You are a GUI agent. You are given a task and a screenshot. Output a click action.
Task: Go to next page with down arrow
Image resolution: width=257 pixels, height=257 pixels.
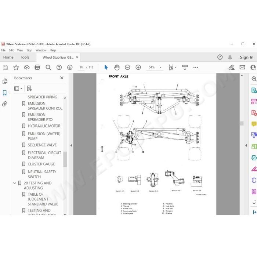click(70, 67)
